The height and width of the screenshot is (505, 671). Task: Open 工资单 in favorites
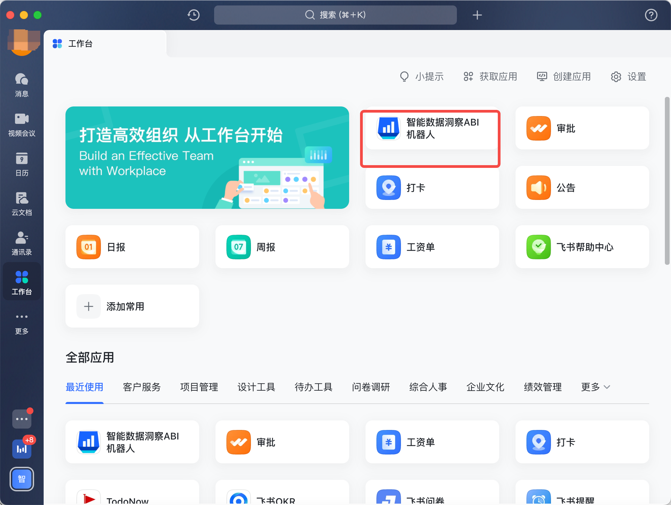(432, 247)
